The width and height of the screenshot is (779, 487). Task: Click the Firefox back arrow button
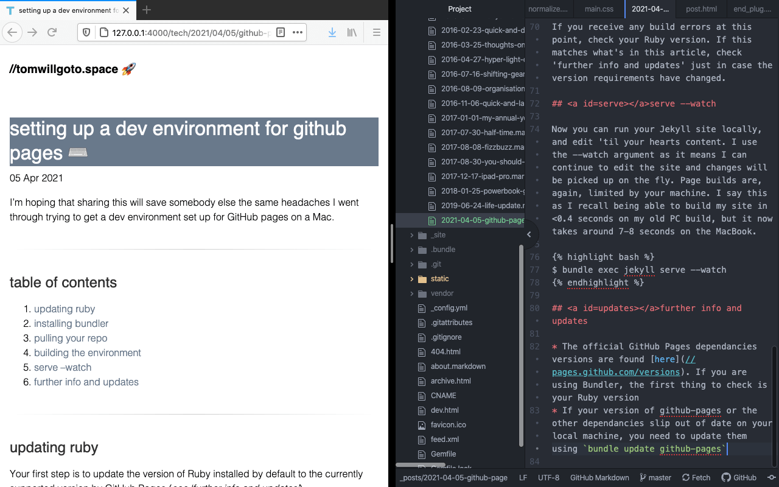point(12,33)
